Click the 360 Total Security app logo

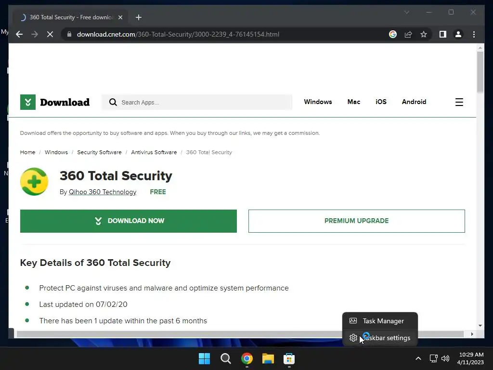pos(34,182)
